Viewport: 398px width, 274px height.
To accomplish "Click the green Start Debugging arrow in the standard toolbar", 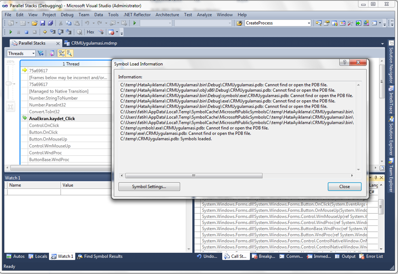I will coord(134,23).
